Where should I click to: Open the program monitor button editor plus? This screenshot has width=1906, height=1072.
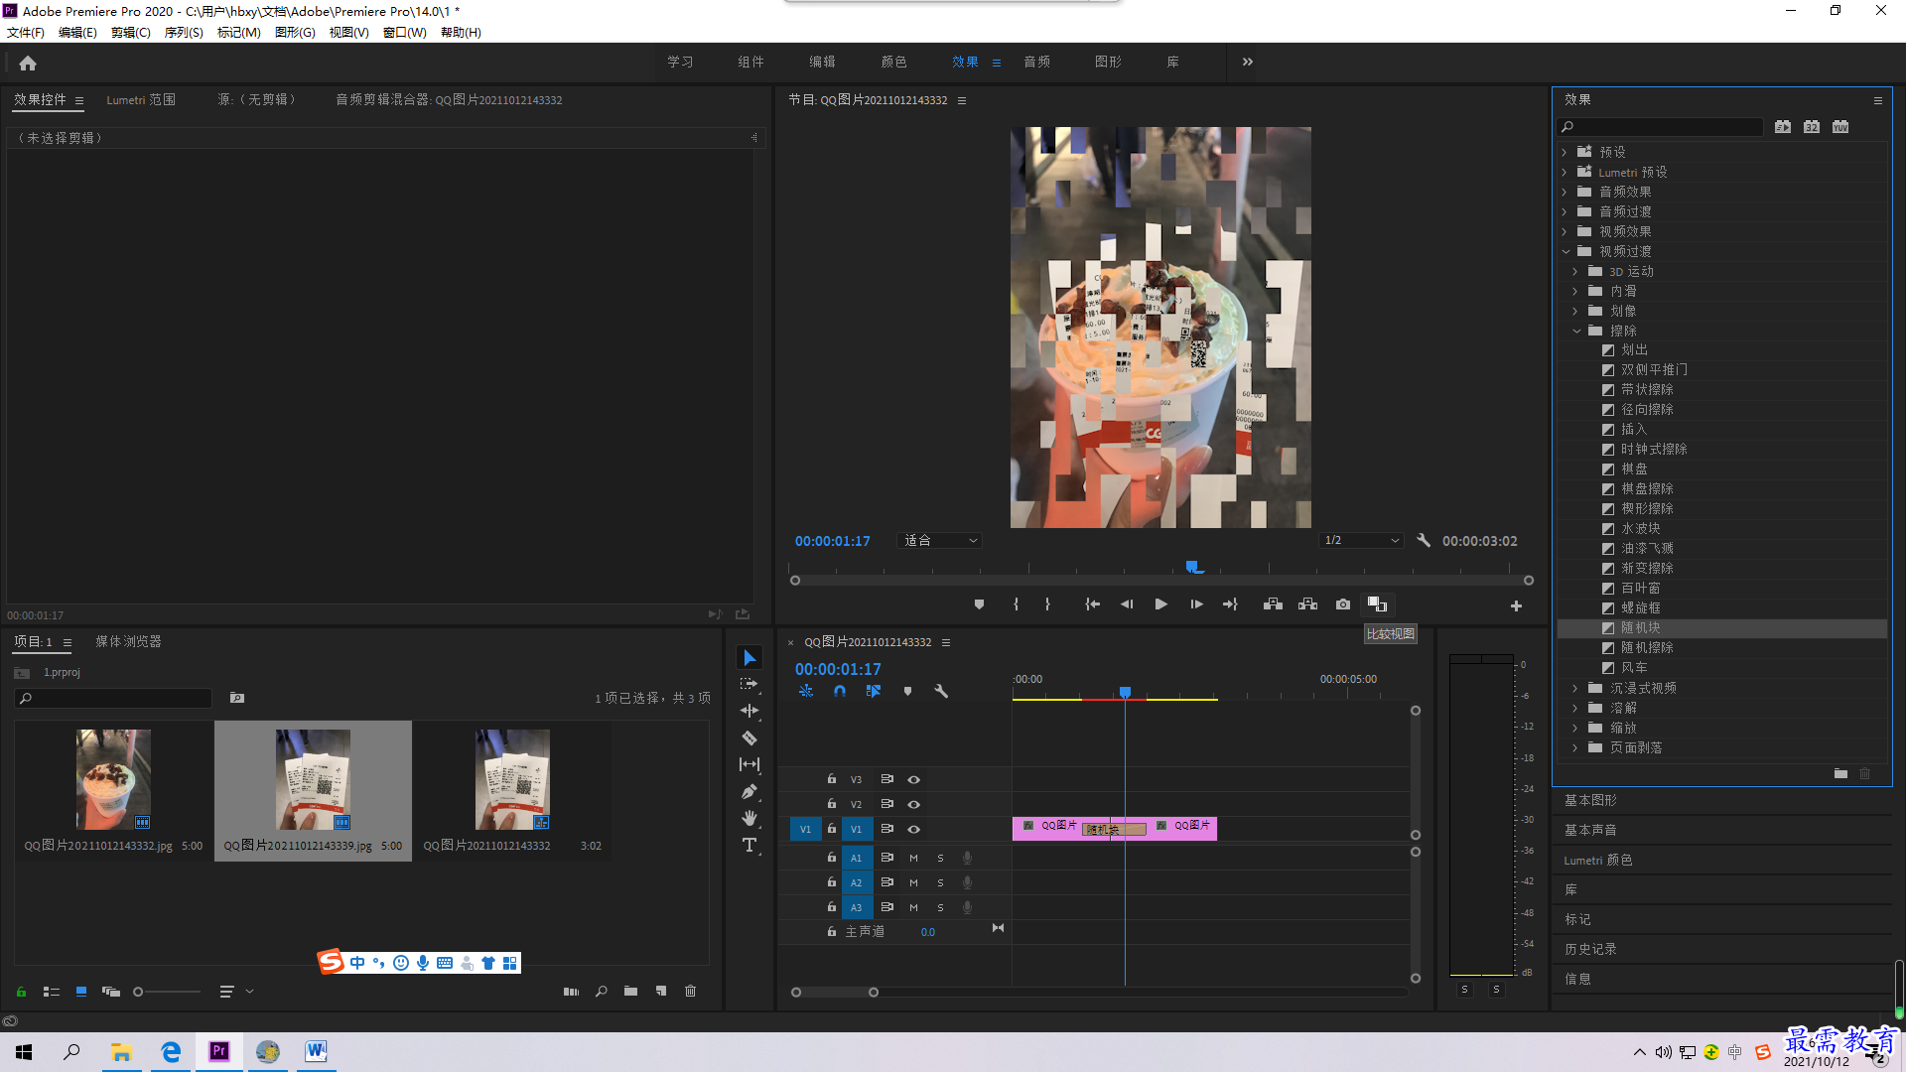(x=1516, y=605)
